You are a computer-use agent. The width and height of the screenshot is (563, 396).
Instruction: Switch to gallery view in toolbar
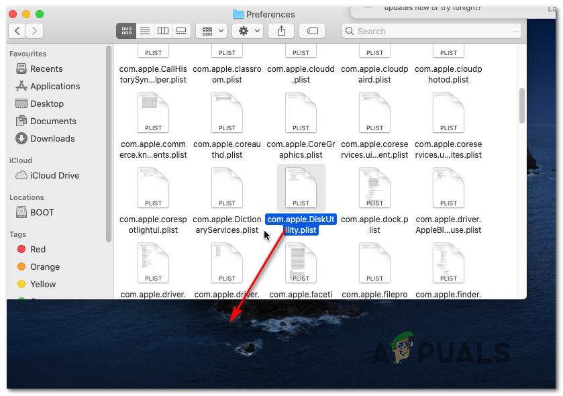point(181,31)
